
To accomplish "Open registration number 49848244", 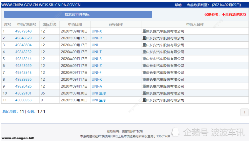I will 23,59.
